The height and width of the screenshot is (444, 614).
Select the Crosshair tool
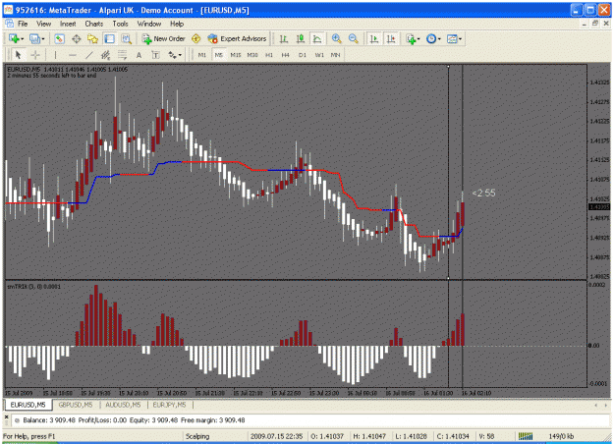tap(35, 55)
